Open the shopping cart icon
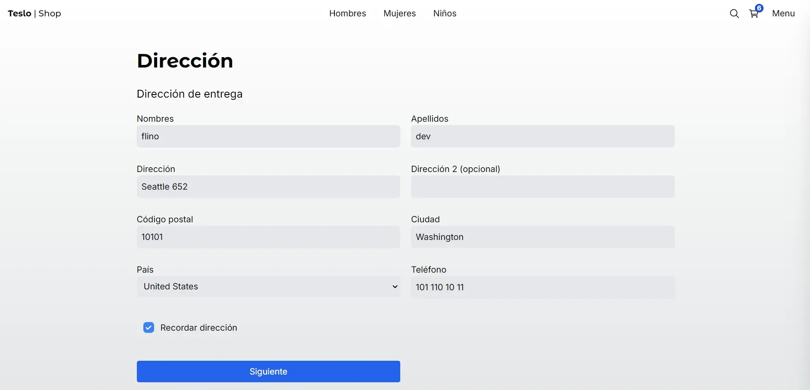 [x=754, y=14]
